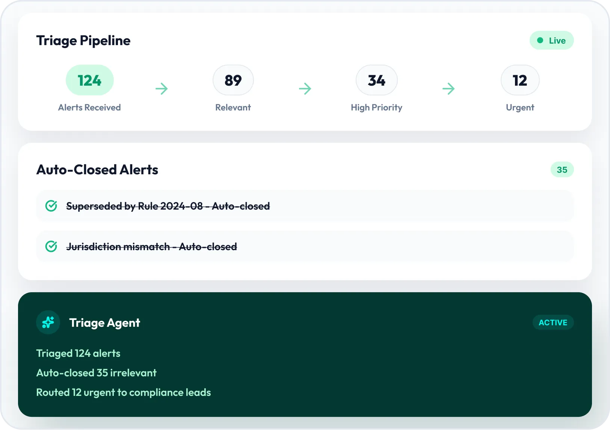The width and height of the screenshot is (610, 430).
Task: Click the "High Priority" stage label
Action: click(376, 108)
